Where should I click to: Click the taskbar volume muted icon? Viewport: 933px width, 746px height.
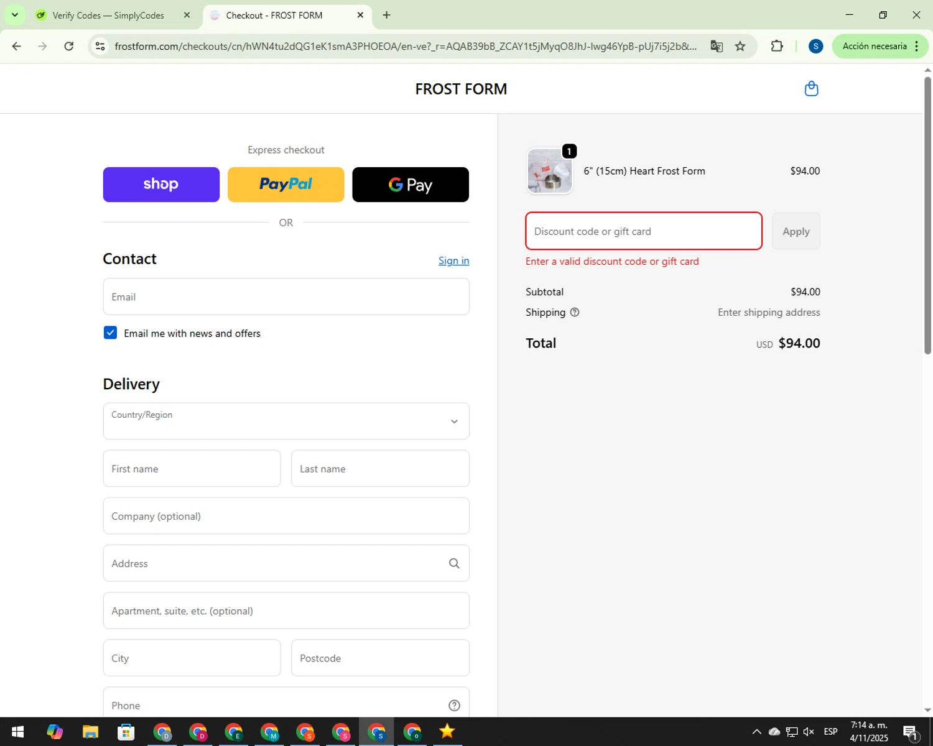point(809,732)
